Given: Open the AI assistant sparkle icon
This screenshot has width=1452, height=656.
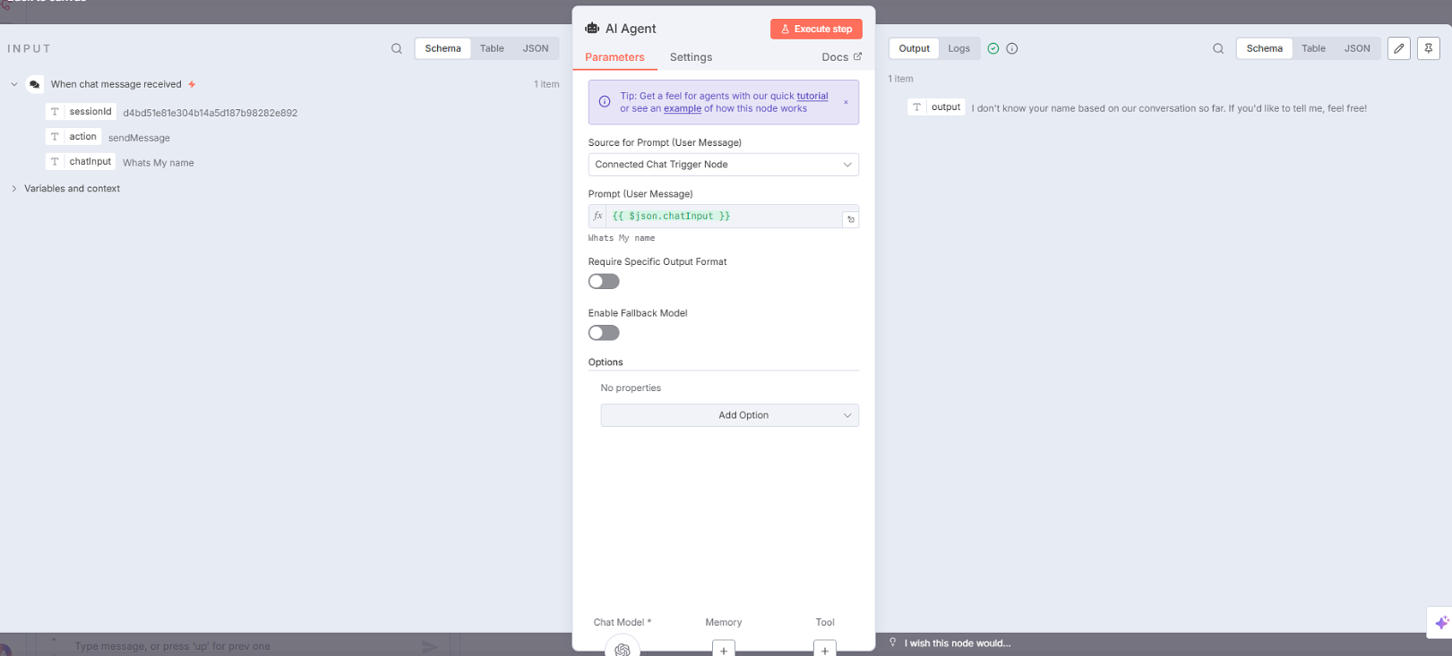Looking at the screenshot, I should click(x=1440, y=623).
